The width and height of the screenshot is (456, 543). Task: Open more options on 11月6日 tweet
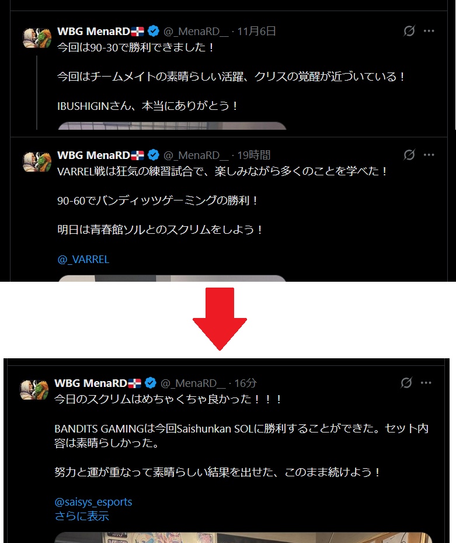tap(429, 31)
